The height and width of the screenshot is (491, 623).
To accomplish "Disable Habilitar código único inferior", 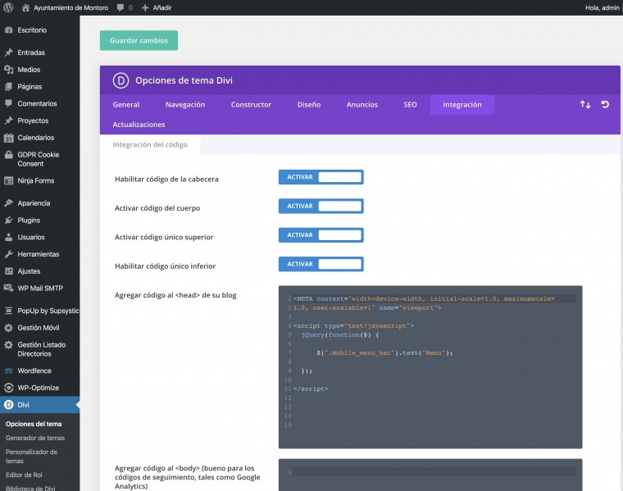I will pyautogui.click(x=321, y=264).
